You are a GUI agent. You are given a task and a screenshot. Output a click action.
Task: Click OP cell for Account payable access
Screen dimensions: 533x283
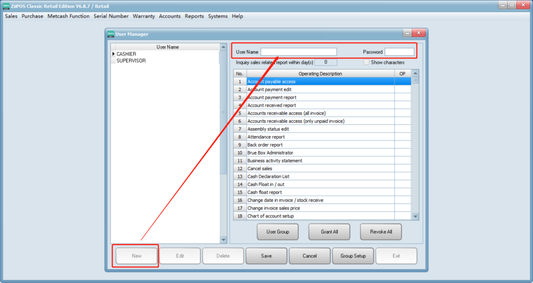point(402,82)
